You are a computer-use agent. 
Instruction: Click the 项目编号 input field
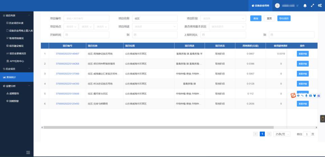point(86,18)
